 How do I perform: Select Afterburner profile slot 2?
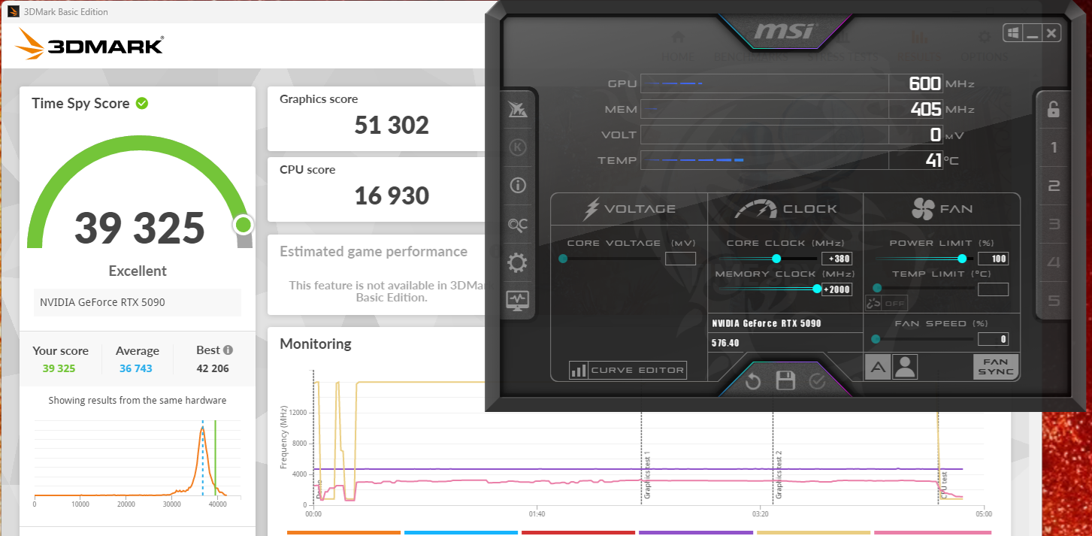(x=1054, y=186)
